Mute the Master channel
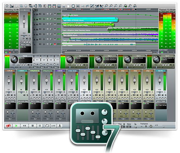Viewport: 180px width, 153px height. 29,65
